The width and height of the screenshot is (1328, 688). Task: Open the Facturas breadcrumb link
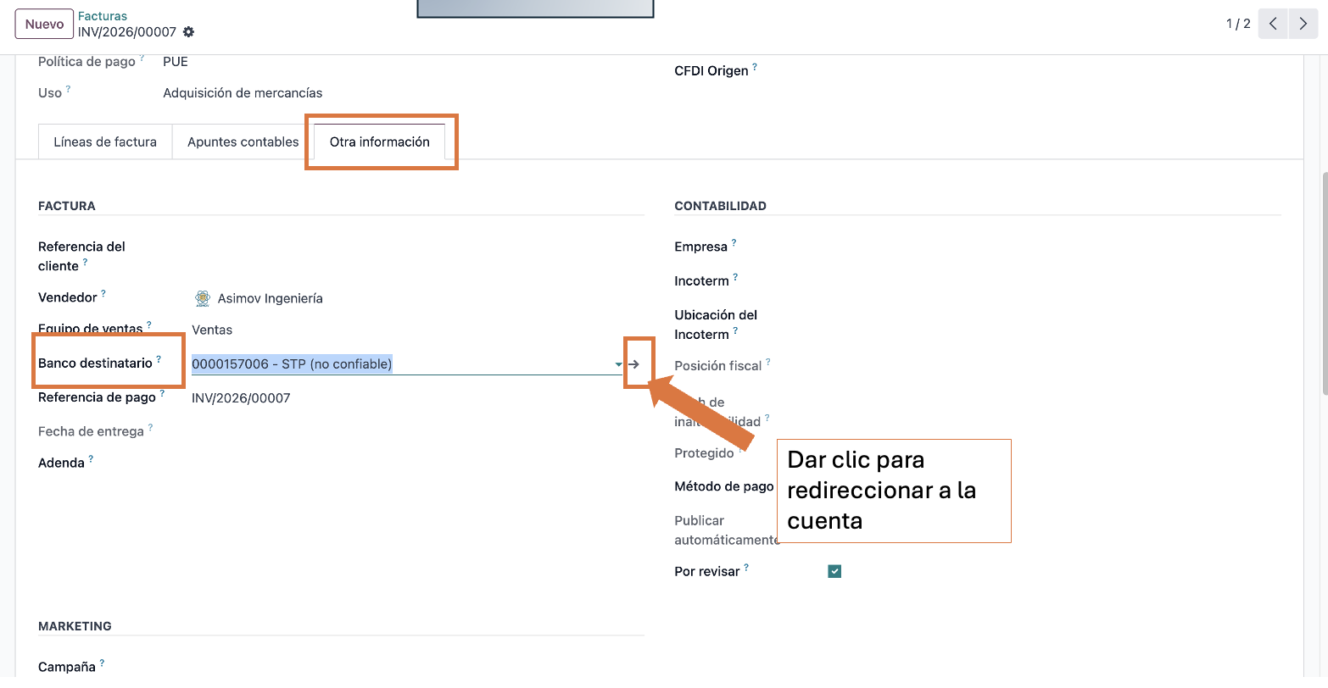(103, 16)
